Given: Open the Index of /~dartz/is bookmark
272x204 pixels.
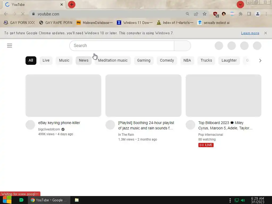Looking at the screenshot, I should pos(175,23).
